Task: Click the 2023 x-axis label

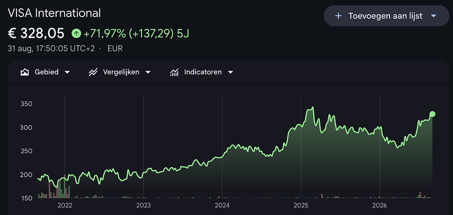Action: click(143, 205)
